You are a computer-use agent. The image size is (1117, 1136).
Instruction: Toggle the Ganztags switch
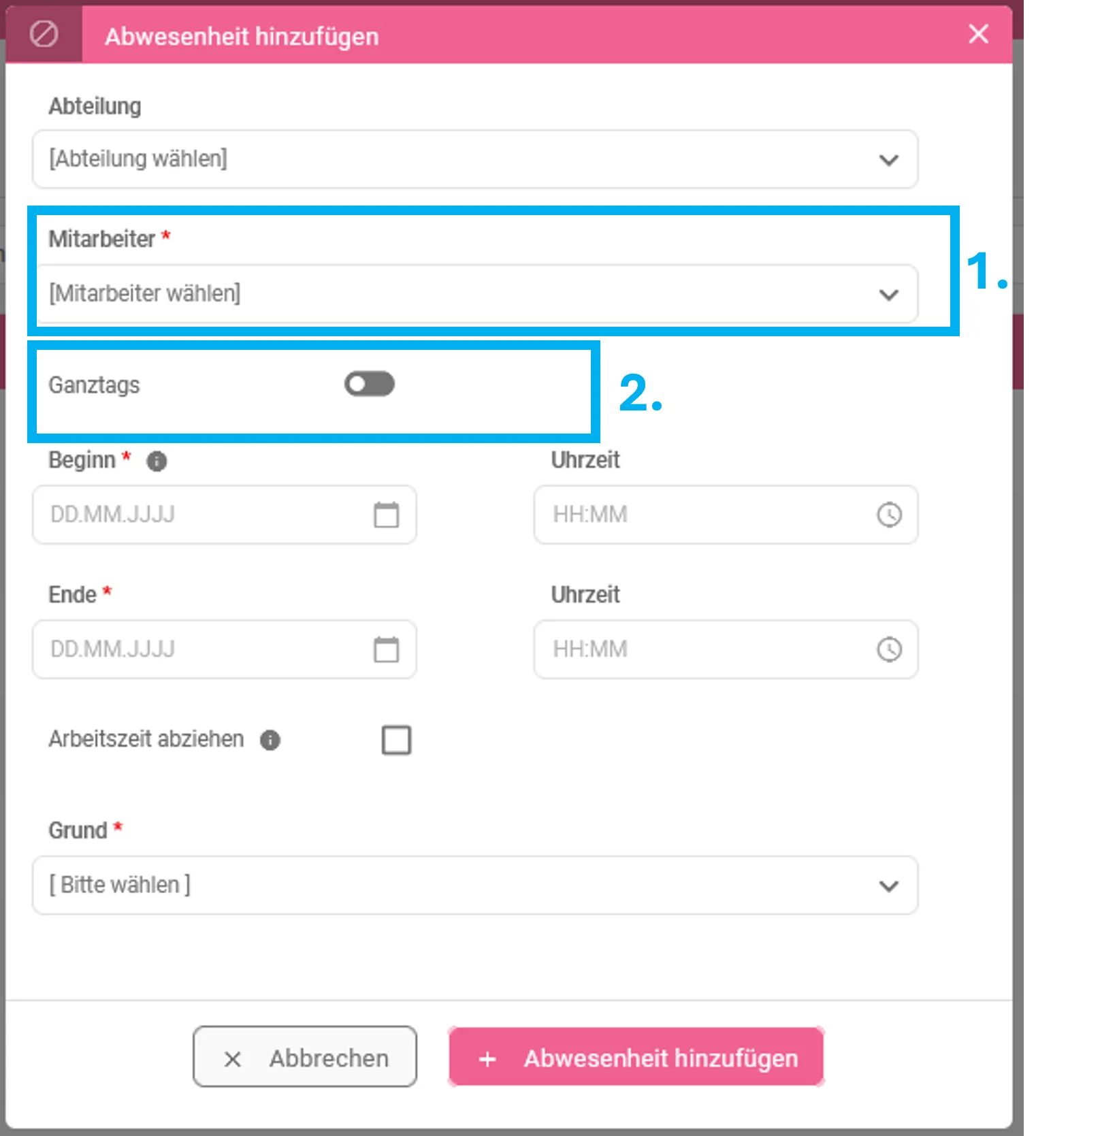point(370,384)
